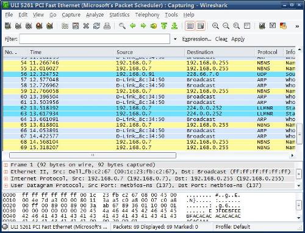Reload the capture file icon

pyautogui.click(x=96, y=26)
